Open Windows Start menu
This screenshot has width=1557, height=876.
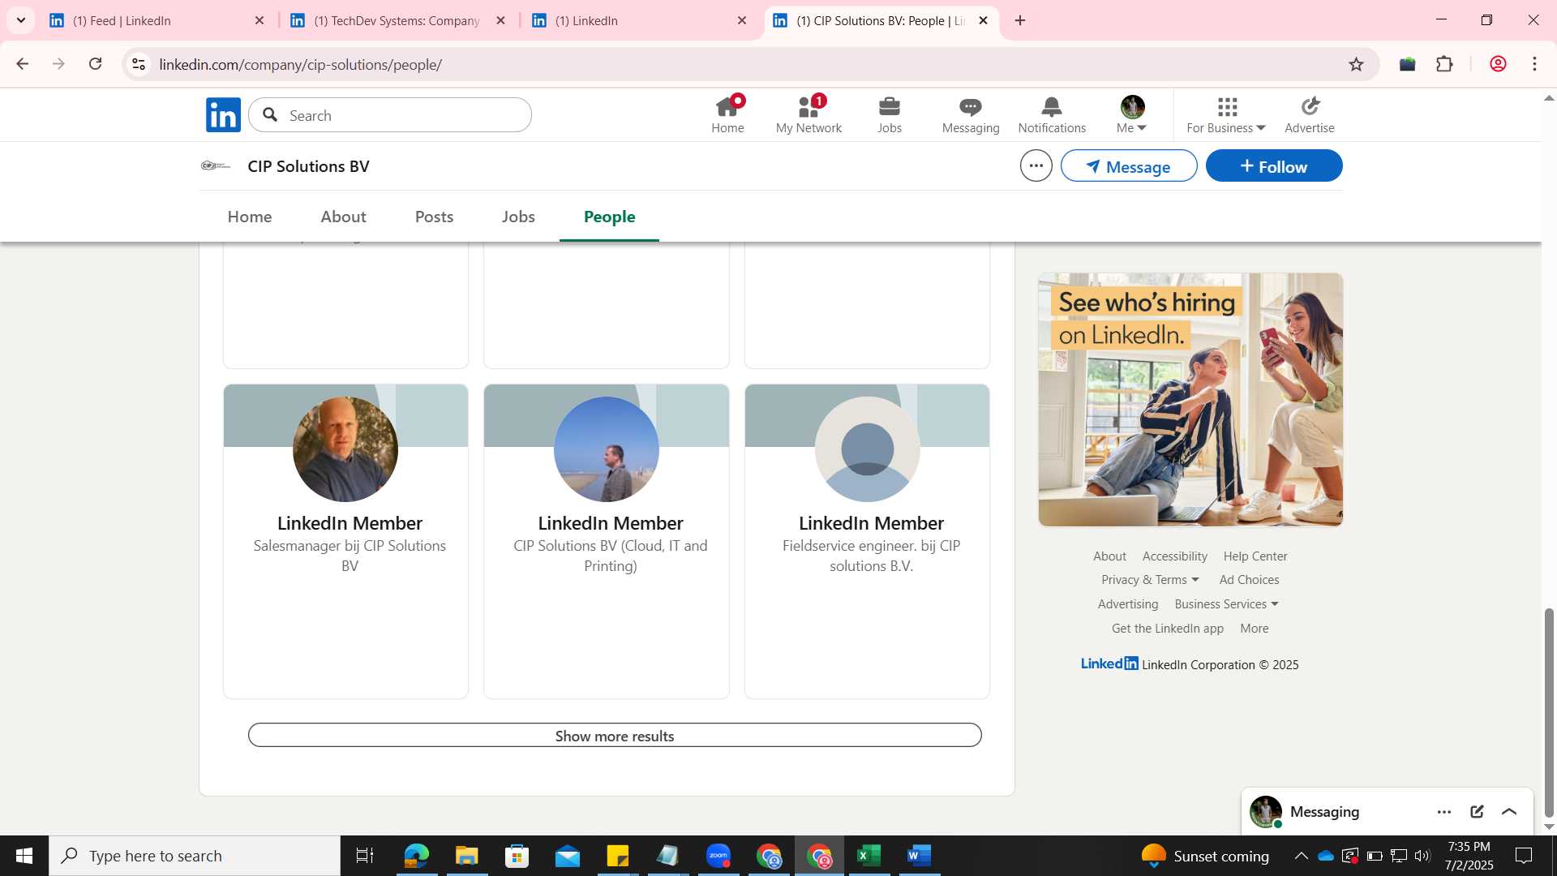pyautogui.click(x=24, y=856)
